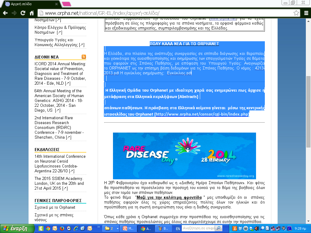
Task: Open the Εγκύκλιος.pdf link
Action: (179, 73)
